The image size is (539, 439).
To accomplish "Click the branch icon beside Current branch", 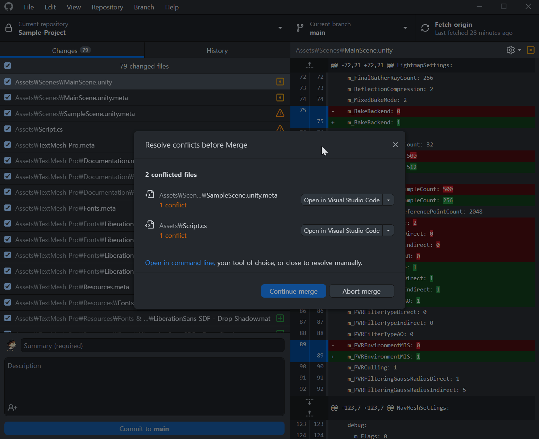I will (x=300, y=28).
